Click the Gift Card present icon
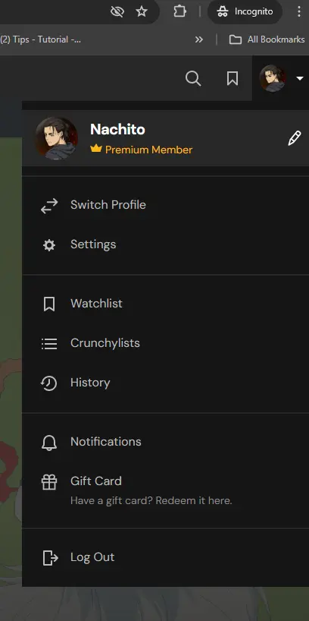Screen dimensions: 309x621 pos(49,482)
